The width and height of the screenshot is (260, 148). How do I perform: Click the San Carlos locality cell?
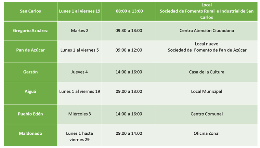[x=30, y=11]
